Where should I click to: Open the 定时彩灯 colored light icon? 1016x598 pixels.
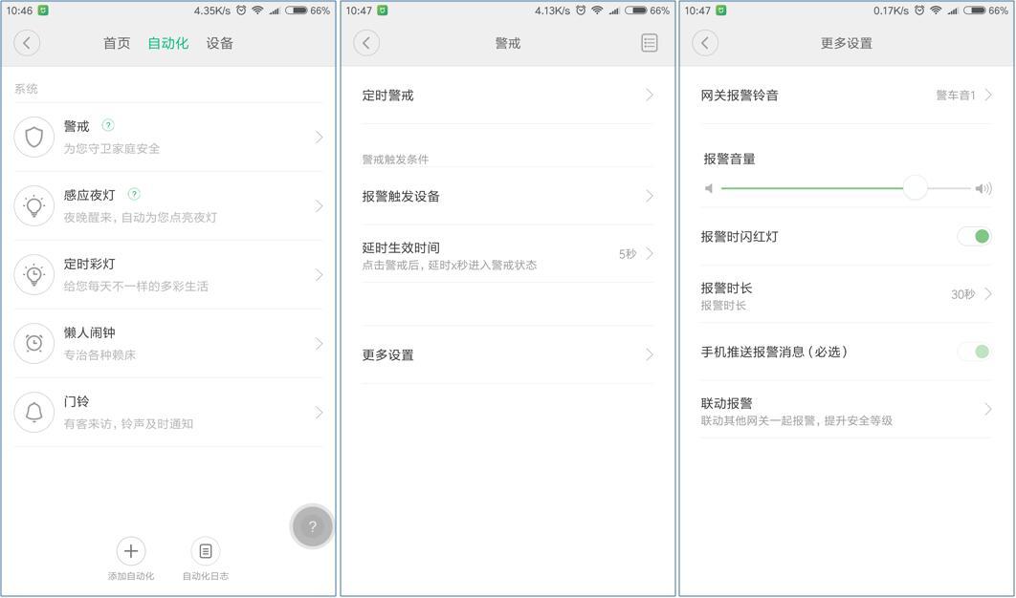tap(34, 274)
